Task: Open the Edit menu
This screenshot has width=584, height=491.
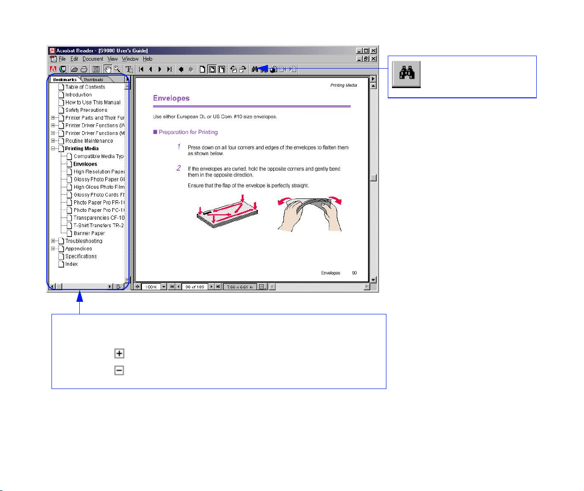Action: click(x=74, y=59)
